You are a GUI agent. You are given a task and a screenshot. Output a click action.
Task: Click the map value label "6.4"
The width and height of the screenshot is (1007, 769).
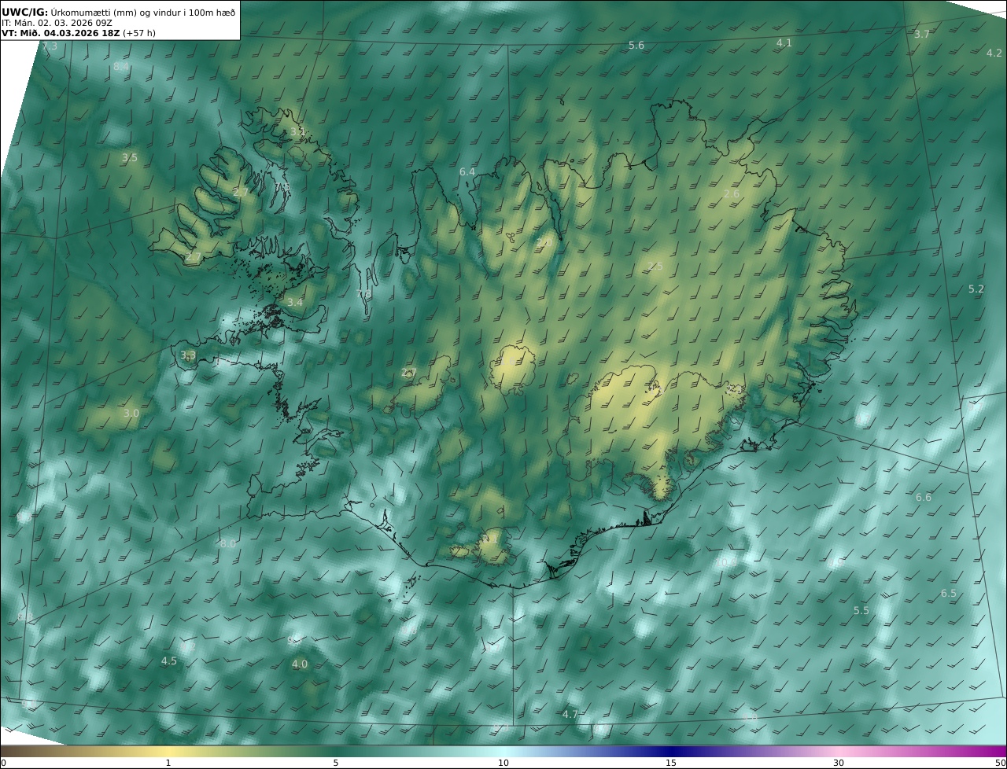click(x=467, y=172)
